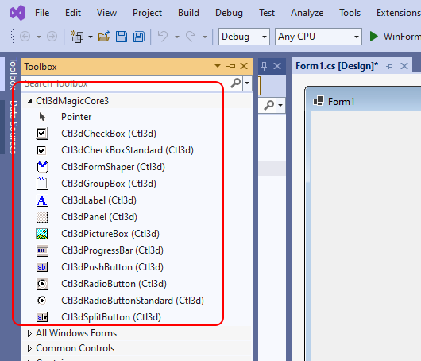The width and height of the screenshot is (421, 361).
Task: Pin the Form1.cs [Design] tab
Action: click(389, 66)
